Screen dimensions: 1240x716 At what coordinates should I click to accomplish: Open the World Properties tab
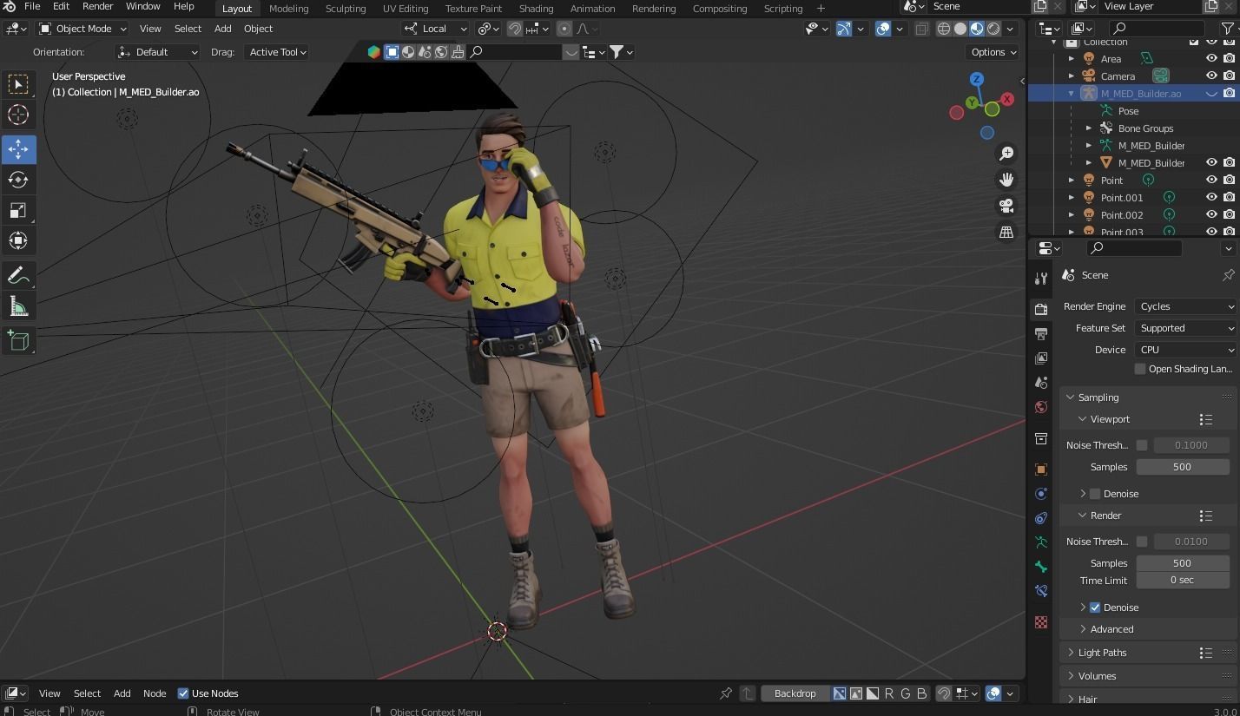[x=1040, y=406]
